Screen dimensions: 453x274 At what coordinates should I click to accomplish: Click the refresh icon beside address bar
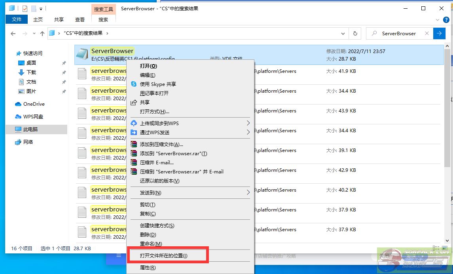355,34
